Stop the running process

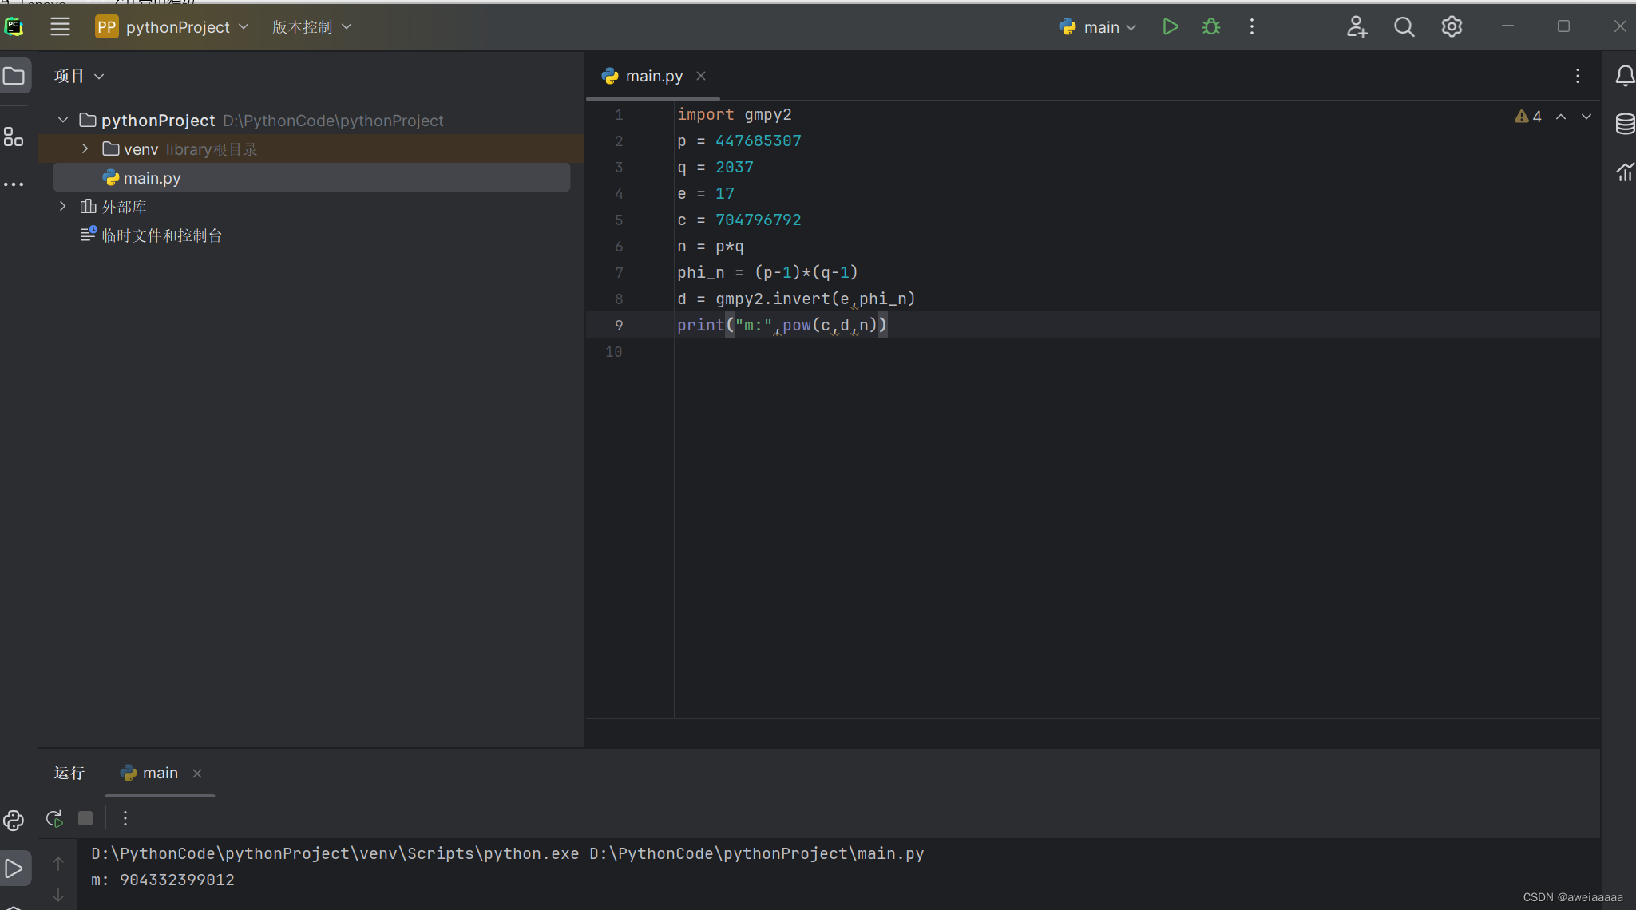(85, 818)
